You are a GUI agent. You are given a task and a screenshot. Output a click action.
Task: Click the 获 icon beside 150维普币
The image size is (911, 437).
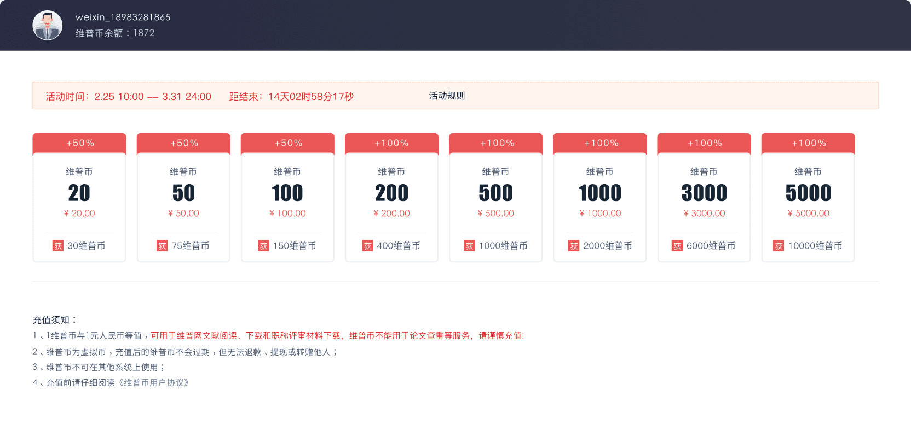pyautogui.click(x=263, y=246)
